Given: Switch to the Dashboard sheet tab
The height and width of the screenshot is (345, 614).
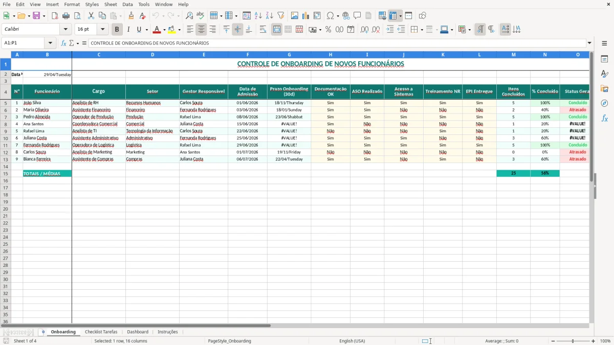Looking at the screenshot, I should click(x=138, y=332).
